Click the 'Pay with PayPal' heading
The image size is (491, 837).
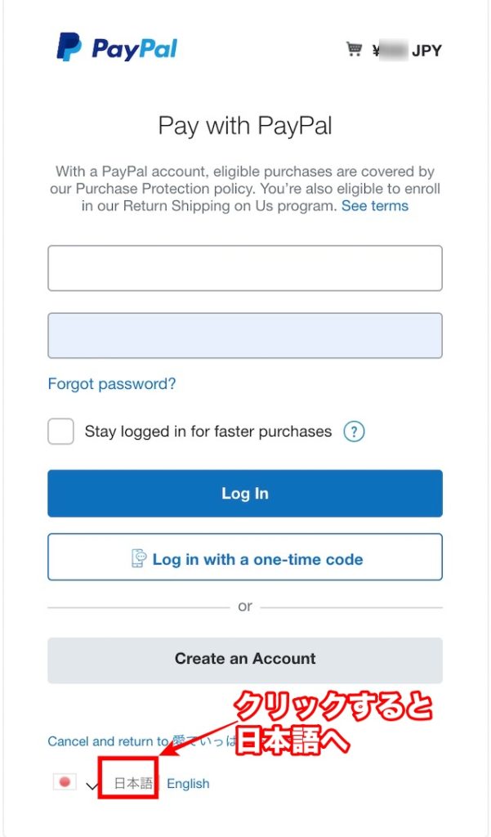tap(245, 126)
